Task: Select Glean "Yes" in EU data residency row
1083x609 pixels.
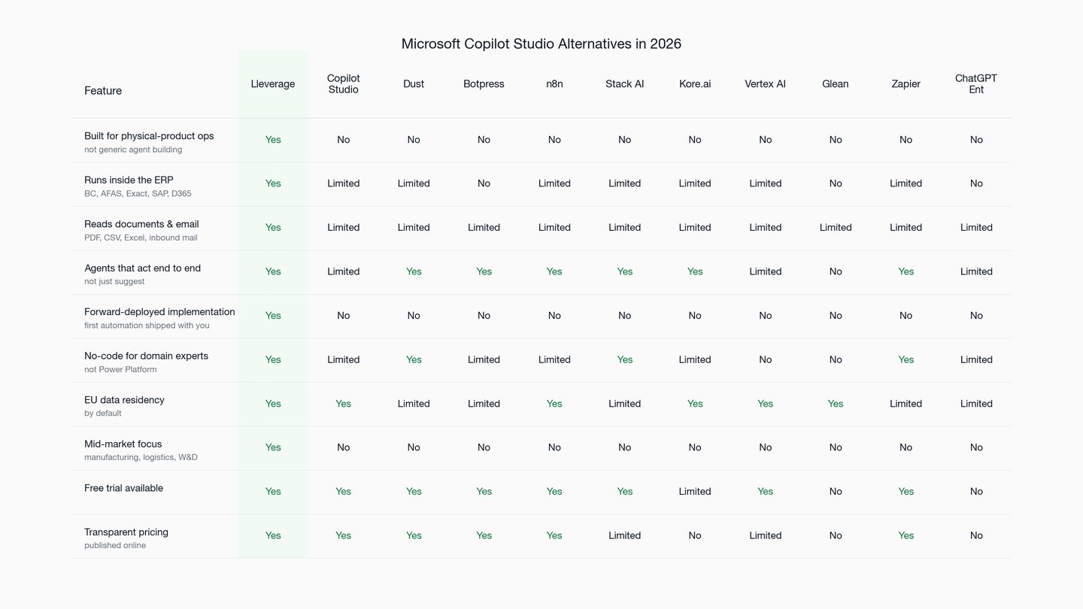Action: [836, 404]
